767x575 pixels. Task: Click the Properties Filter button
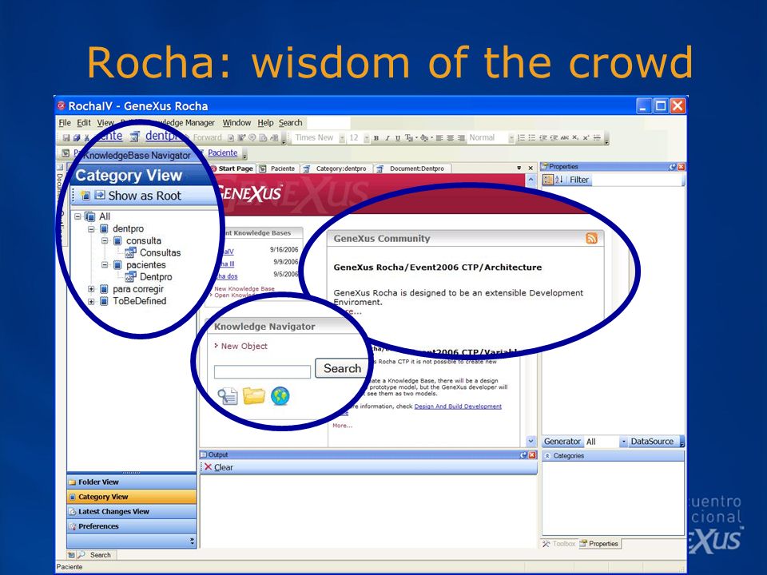click(x=579, y=180)
